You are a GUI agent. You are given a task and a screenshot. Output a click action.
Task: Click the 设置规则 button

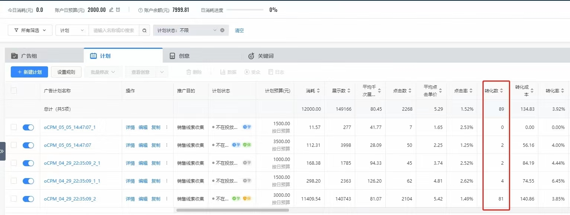(x=66, y=72)
